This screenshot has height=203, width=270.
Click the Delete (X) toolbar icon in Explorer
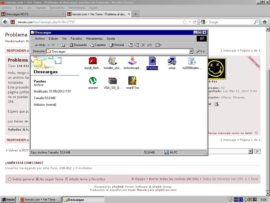point(143,45)
